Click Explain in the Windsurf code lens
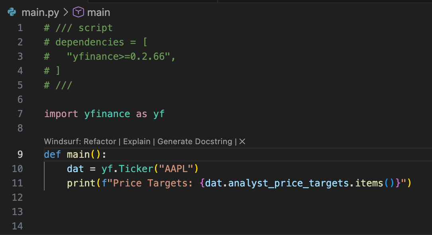Viewport: 432px width, 235px height. point(137,141)
